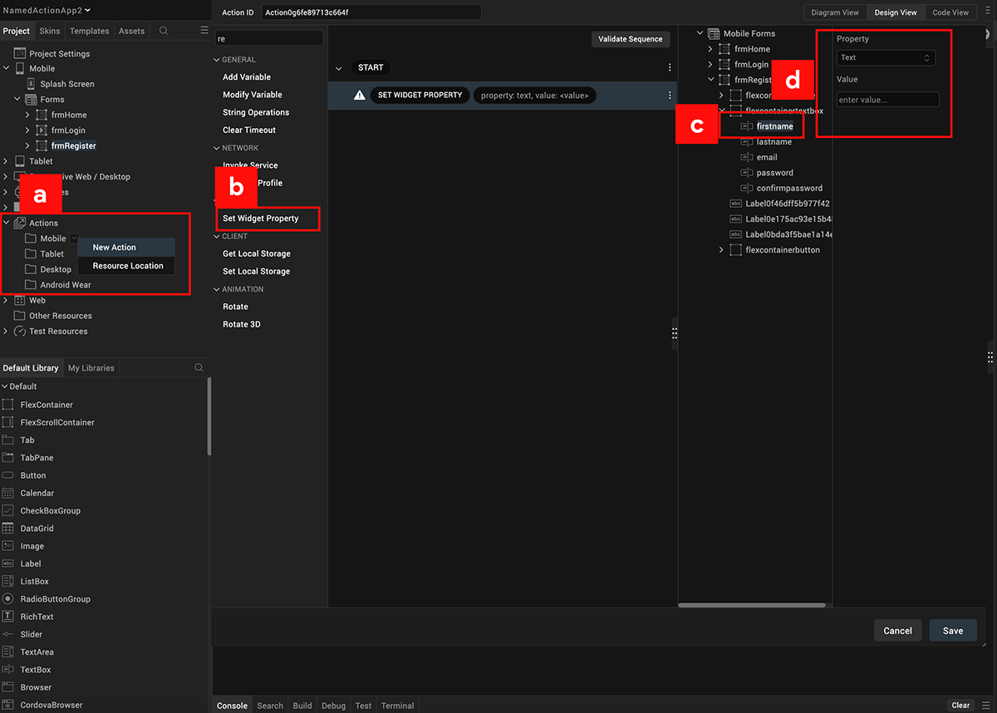Expand the frmHome form in widget tree
The height and width of the screenshot is (713, 997).
click(x=710, y=49)
